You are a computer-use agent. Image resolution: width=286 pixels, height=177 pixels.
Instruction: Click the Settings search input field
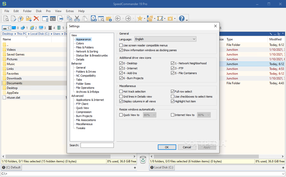coord(97,145)
